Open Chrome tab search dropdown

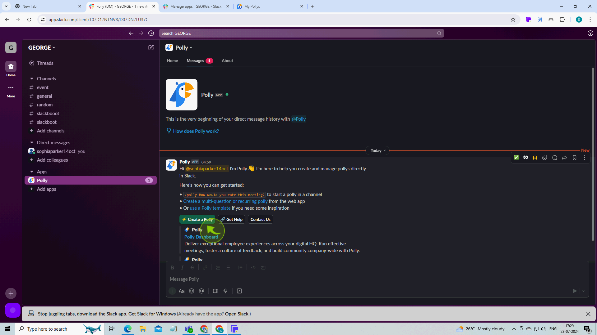coord(6,6)
